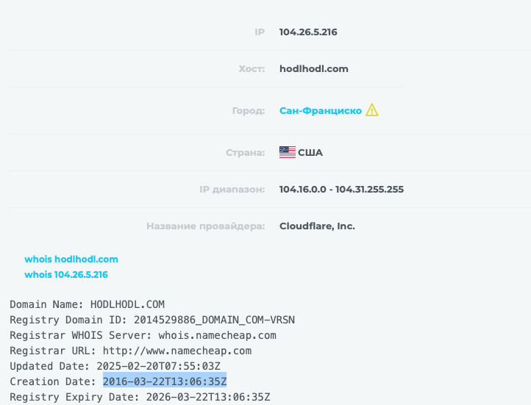Click the host value hodlhodl.com
Screen dimensions: 531x405
[314, 69]
